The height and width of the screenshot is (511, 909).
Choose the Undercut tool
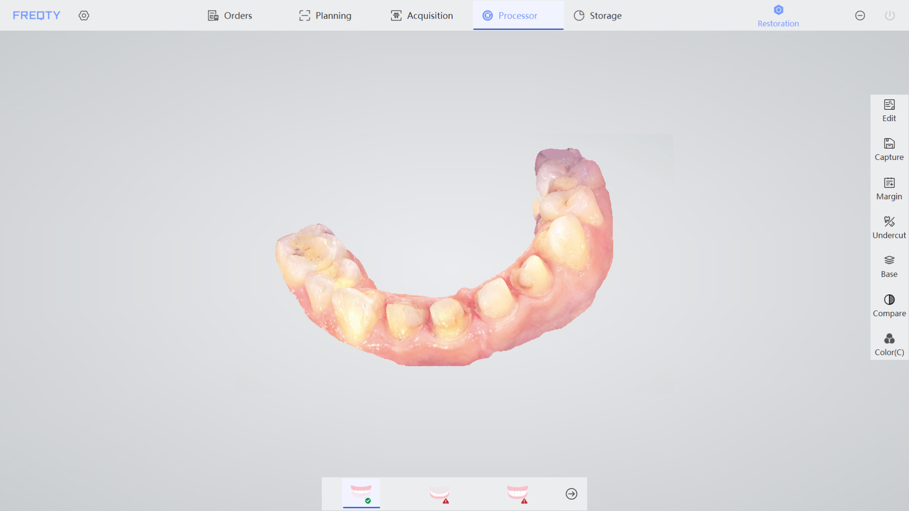coord(889,228)
